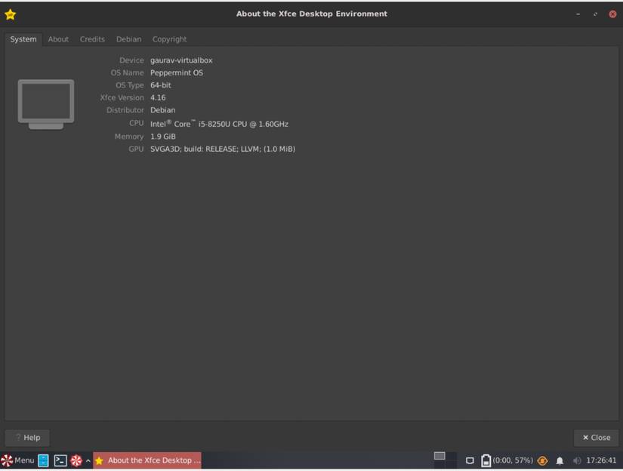Open the notification bell icon
This screenshot has height=471, width=623.
point(560,460)
